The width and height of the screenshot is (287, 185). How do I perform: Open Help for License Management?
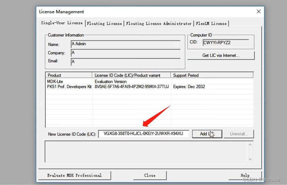point(245,175)
